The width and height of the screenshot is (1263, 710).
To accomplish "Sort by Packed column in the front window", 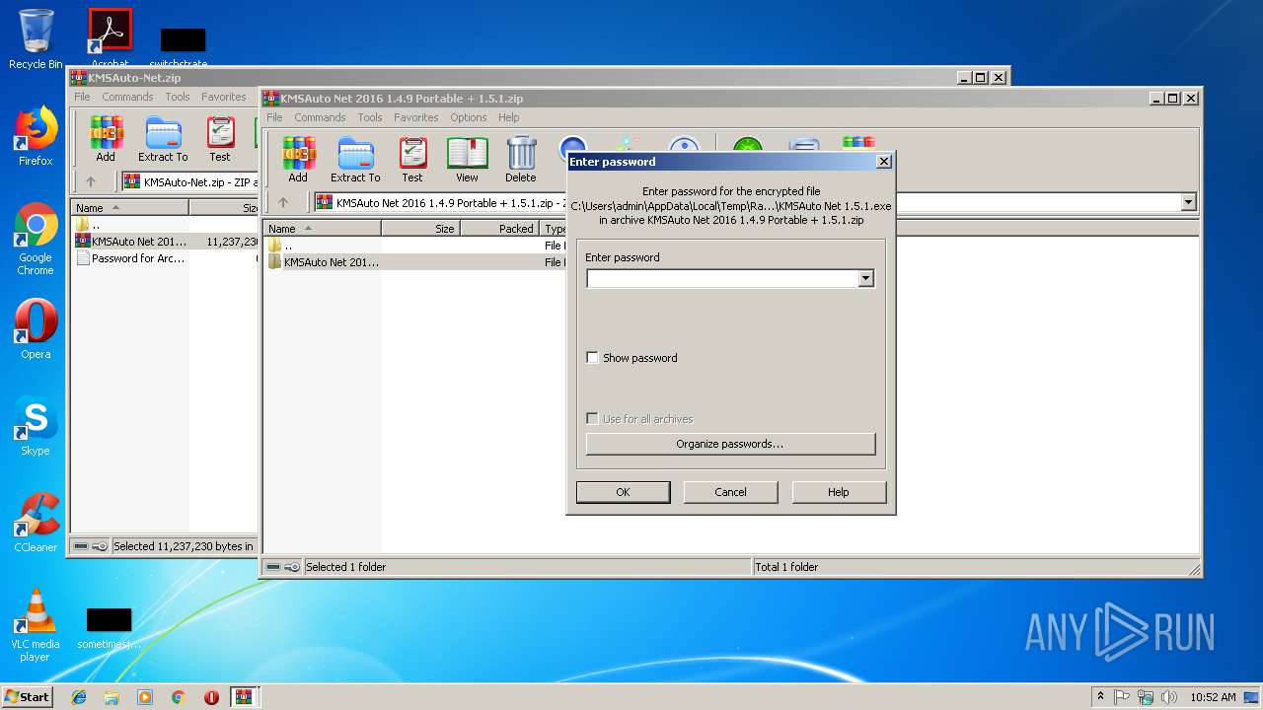I will tap(500, 228).
